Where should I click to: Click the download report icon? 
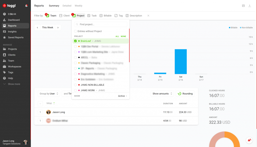tap(249, 6)
